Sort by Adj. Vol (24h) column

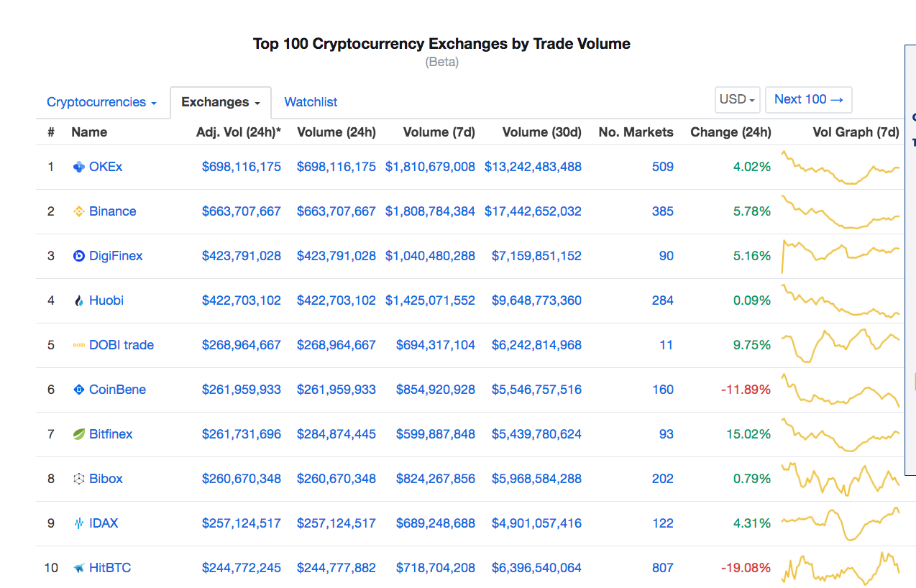click(239, 132)
